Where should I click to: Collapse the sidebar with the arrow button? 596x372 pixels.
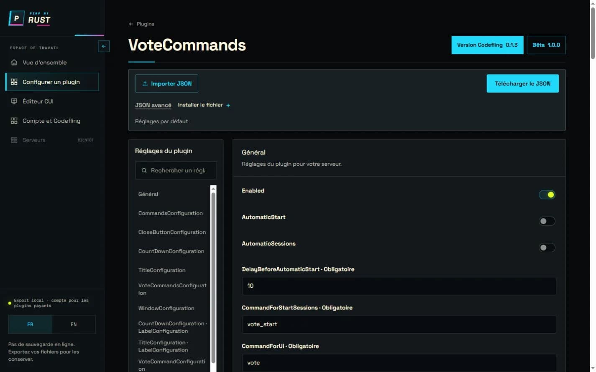(104, 46)
